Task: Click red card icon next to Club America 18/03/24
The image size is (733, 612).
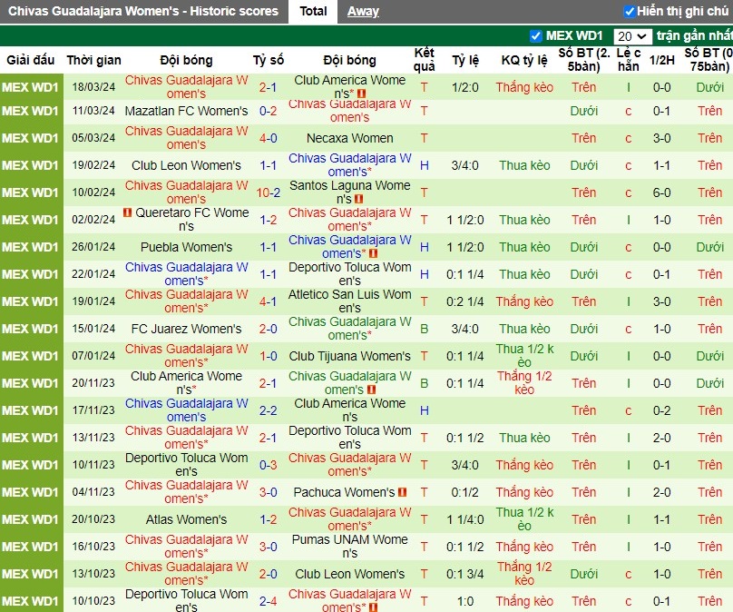Action: click(x=361, y=94)
